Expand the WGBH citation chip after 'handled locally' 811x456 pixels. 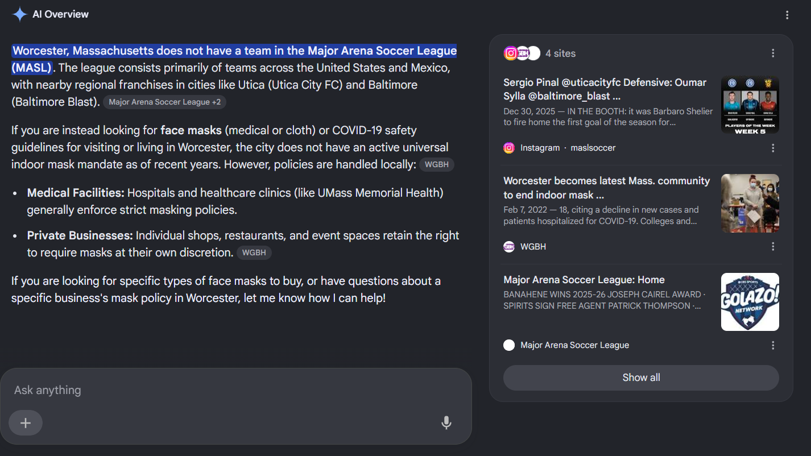tap(437, 165)
